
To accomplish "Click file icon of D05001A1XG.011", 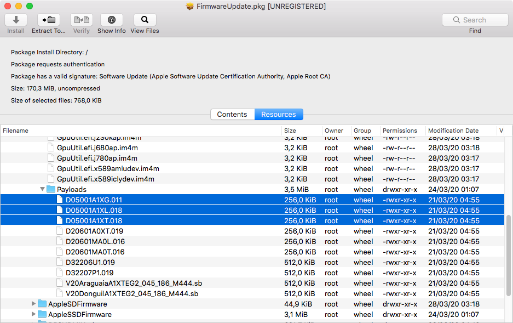I will click(x=60, y=200).
